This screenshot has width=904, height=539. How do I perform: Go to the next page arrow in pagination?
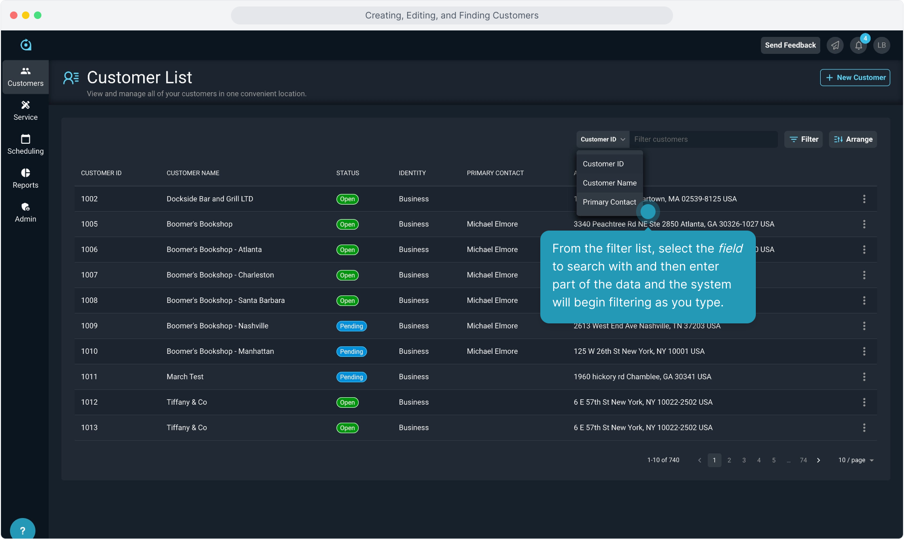(x=819, y=460)
